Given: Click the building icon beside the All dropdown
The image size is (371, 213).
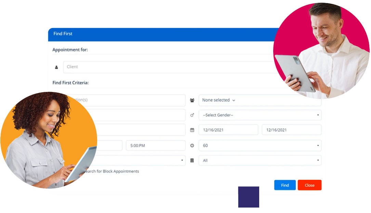Looking at the screenshot, I should coord(192,160).
